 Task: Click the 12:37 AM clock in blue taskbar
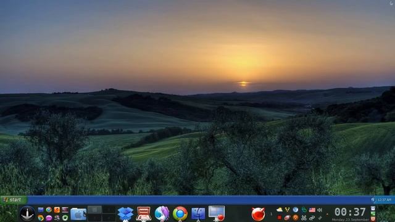click(x=385, y=200)
